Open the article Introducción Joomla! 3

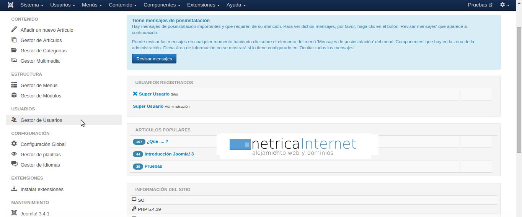coord(169,154)
